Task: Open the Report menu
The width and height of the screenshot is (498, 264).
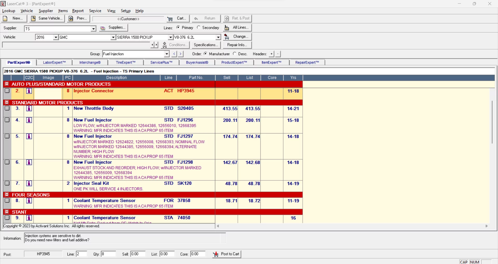Action: pyautogui.click(x=78, y=11)
